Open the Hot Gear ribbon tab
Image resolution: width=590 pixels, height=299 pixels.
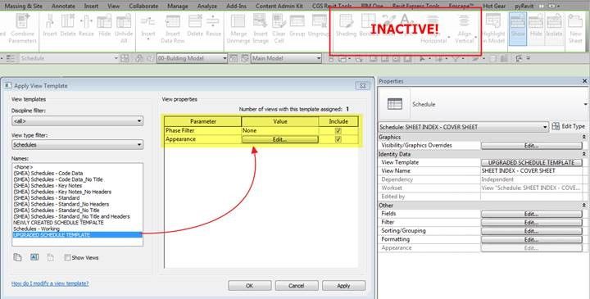click(x=494, y=6)
